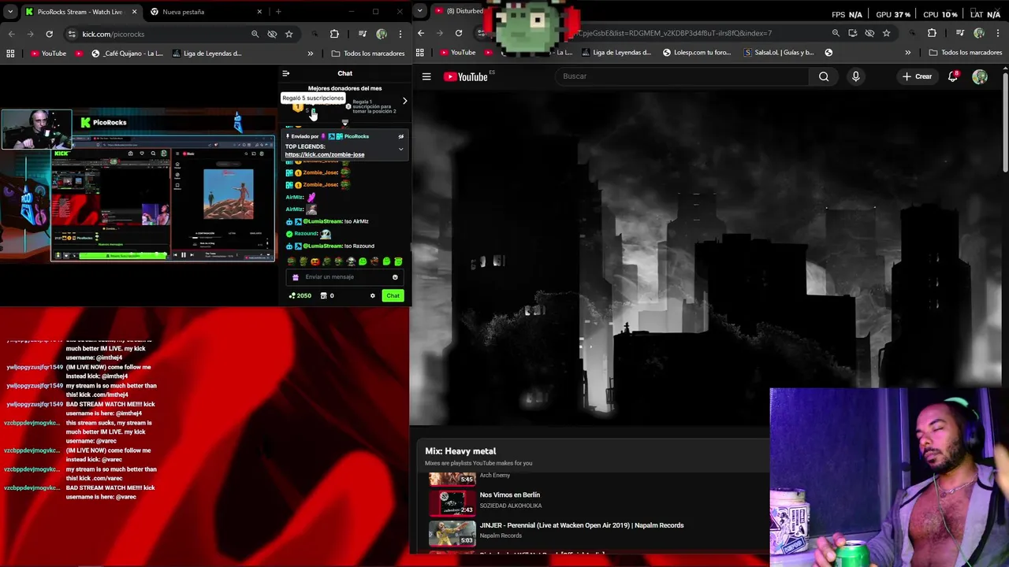Open the Kick points balance 2050

[x=300, y=295]
